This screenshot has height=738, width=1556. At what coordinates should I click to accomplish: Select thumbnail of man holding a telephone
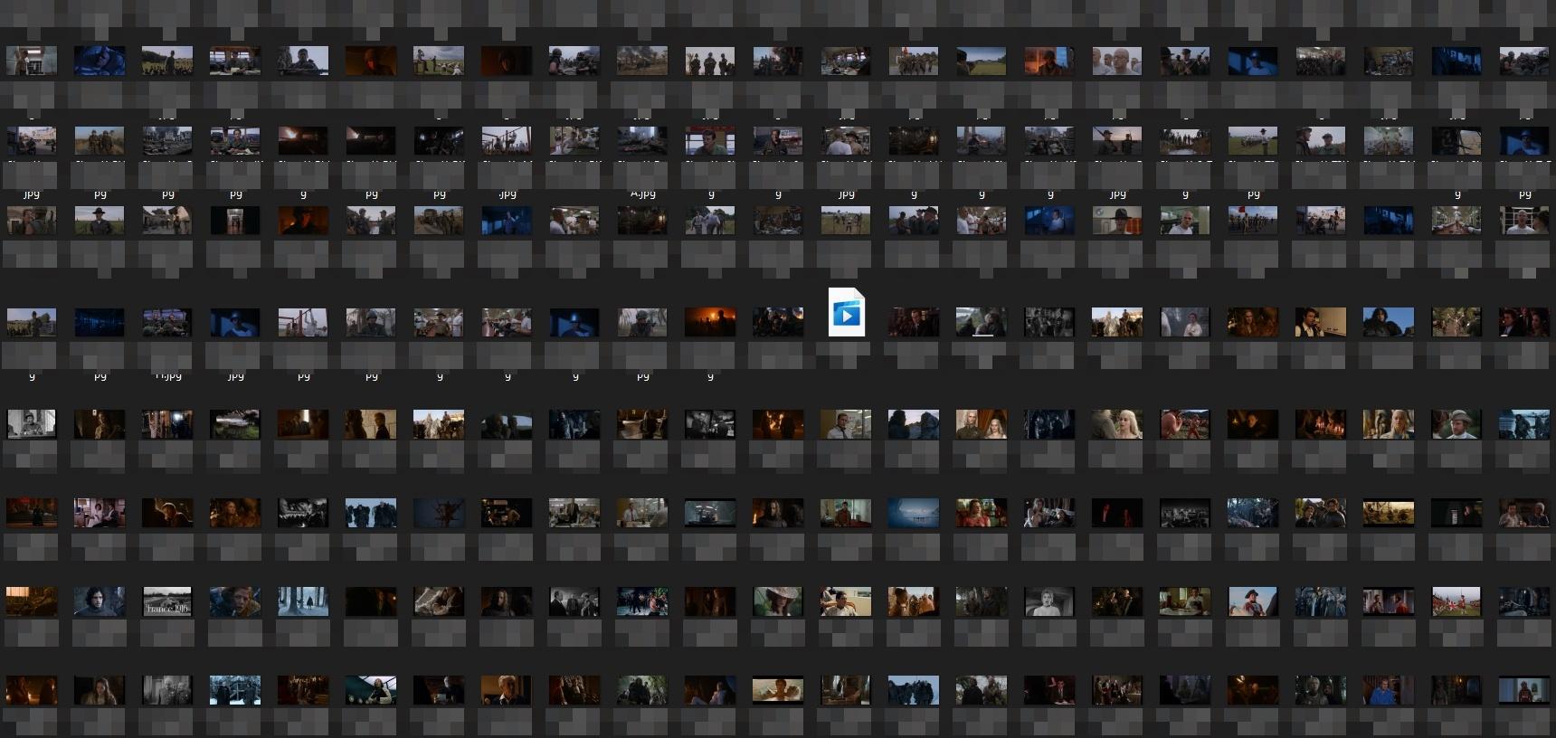[1321, 322]
